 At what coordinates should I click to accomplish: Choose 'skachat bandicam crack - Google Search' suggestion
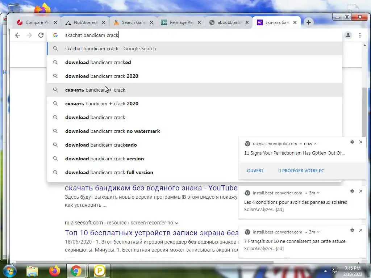[195, 49]
